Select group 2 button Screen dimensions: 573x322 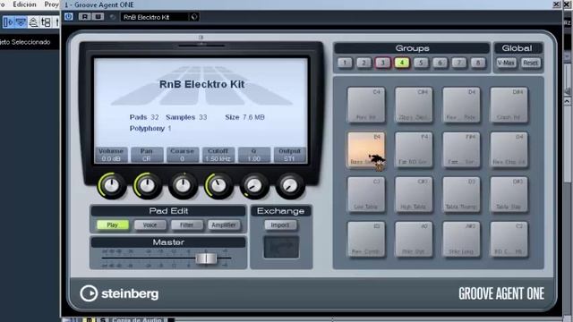[363, 63]
